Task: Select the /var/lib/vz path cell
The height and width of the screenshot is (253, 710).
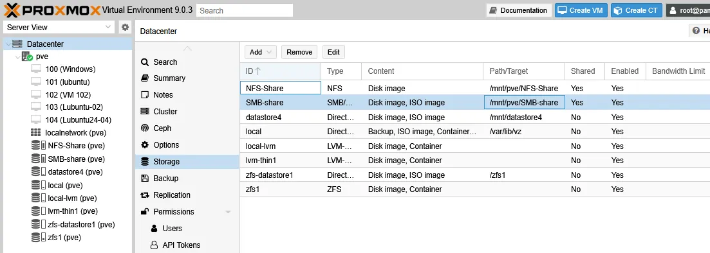Action: pos(524,132)
